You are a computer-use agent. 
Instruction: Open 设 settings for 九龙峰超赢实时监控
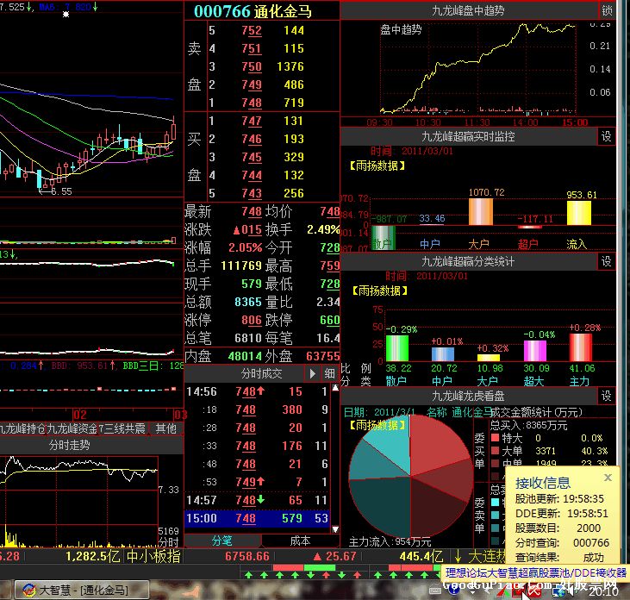606,136
